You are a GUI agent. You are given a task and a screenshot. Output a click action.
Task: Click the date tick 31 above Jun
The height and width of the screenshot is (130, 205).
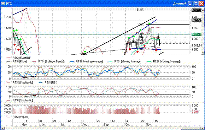(41, 121)
